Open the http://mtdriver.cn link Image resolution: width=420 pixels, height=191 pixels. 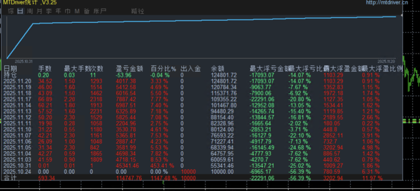pyautogui.click(x=388, y=3)
